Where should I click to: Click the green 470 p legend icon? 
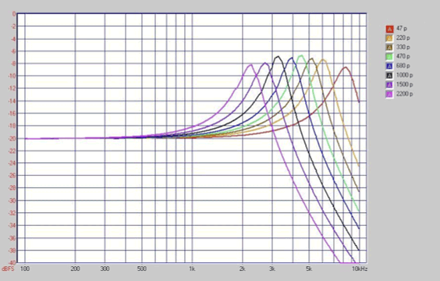tap(389, 57)
